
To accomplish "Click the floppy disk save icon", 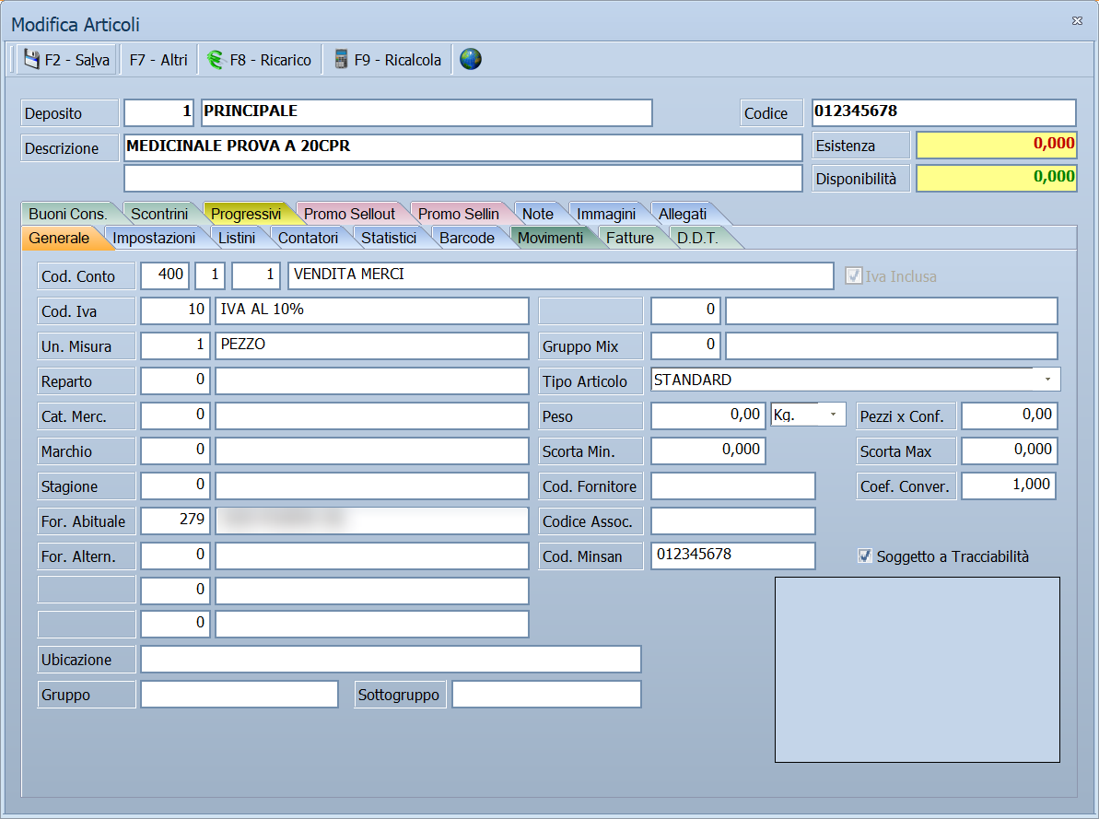I will coord(31,60).
